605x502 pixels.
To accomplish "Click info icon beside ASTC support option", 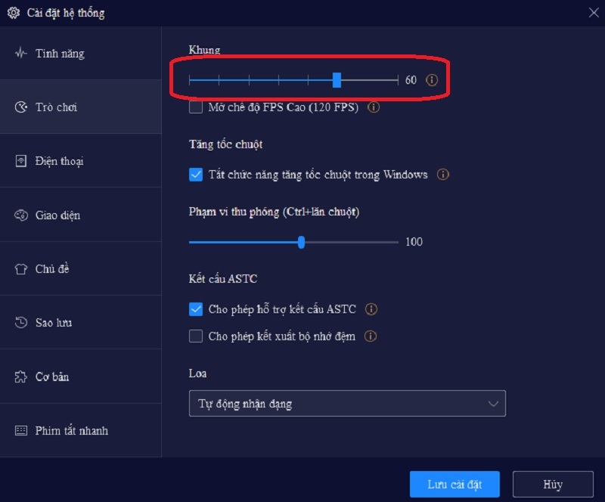I will pos(371,309).
